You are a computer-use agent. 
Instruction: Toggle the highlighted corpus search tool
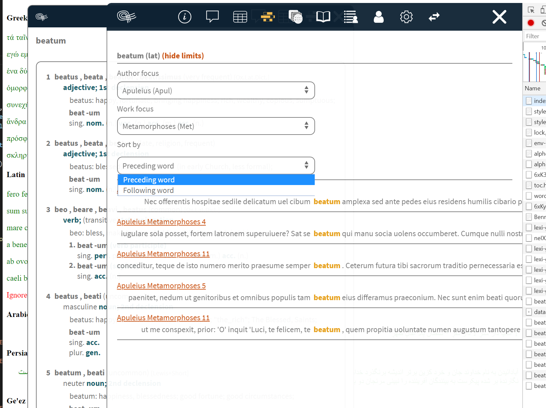click(x=267, y=16)
